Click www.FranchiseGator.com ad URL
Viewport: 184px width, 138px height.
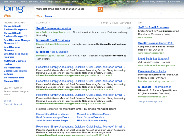pyautogui.click(x=151, y=53)
